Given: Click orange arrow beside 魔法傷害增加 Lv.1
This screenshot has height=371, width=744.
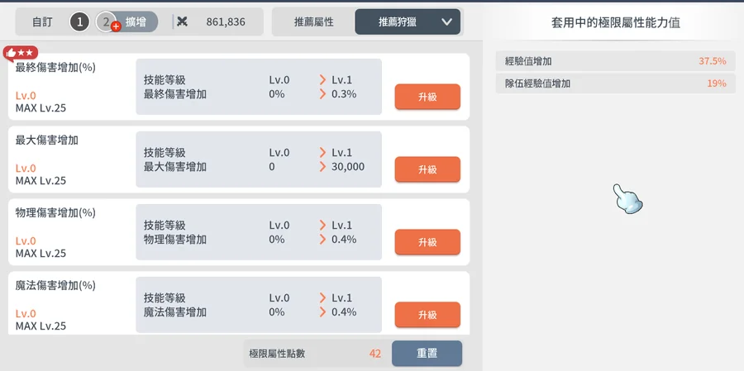Looking at the screenshot, I should (322, 298).
